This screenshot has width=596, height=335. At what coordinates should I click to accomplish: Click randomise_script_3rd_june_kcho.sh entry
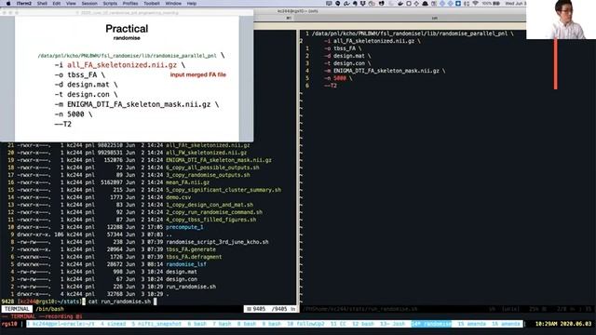[x=217, y=242]
